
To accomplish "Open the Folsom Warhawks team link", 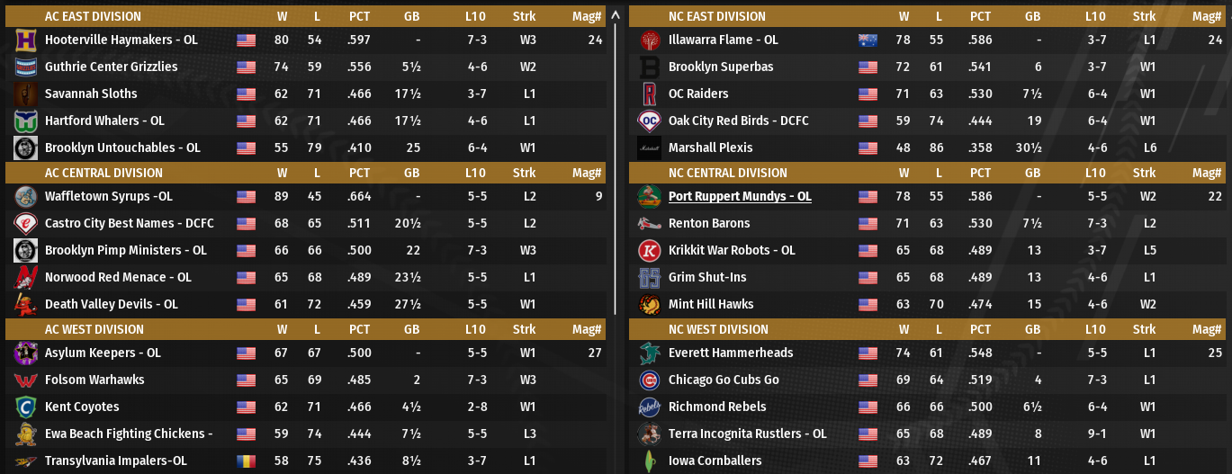I will tap(94, 380).
